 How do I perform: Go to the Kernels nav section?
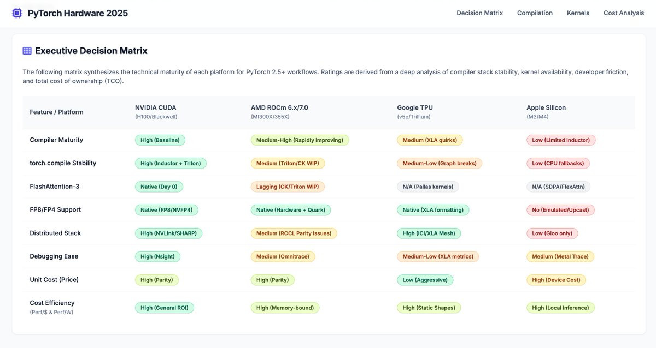tap(578, 13)
